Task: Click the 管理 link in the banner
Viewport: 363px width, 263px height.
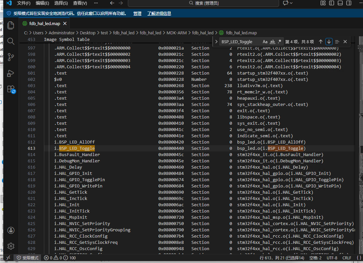Action: click(137, 14)
